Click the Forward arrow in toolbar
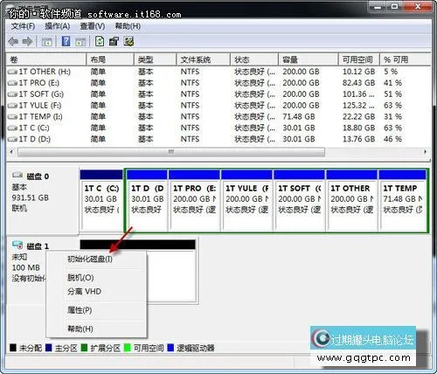The image size is (437, 374). (28, 42)
